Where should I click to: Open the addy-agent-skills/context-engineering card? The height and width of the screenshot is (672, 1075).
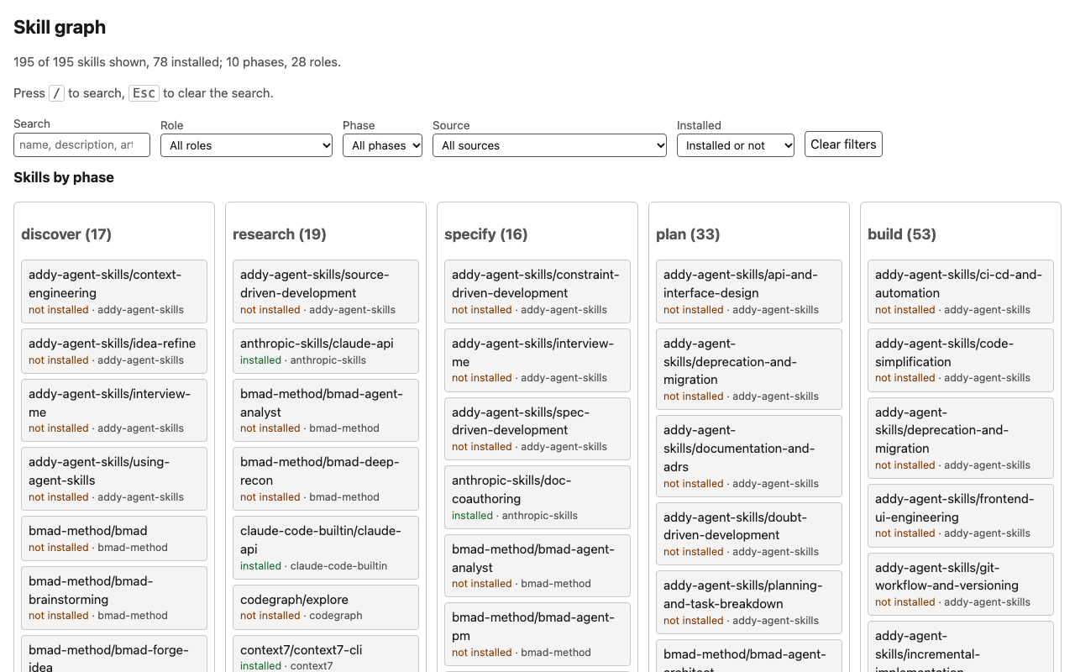coord(114,291)
